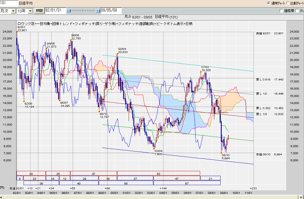The image size is (304, 199).
Task: Click the 94/06 peak marker dot
Action: 46,48
